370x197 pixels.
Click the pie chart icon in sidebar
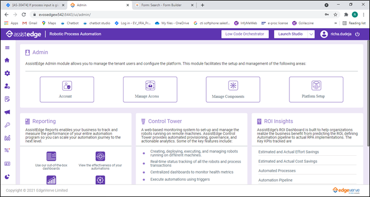pos(7,177)
